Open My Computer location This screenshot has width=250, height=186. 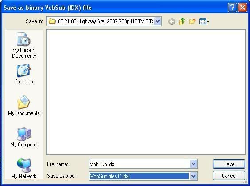pyautogui.click(x=24, y=137)
